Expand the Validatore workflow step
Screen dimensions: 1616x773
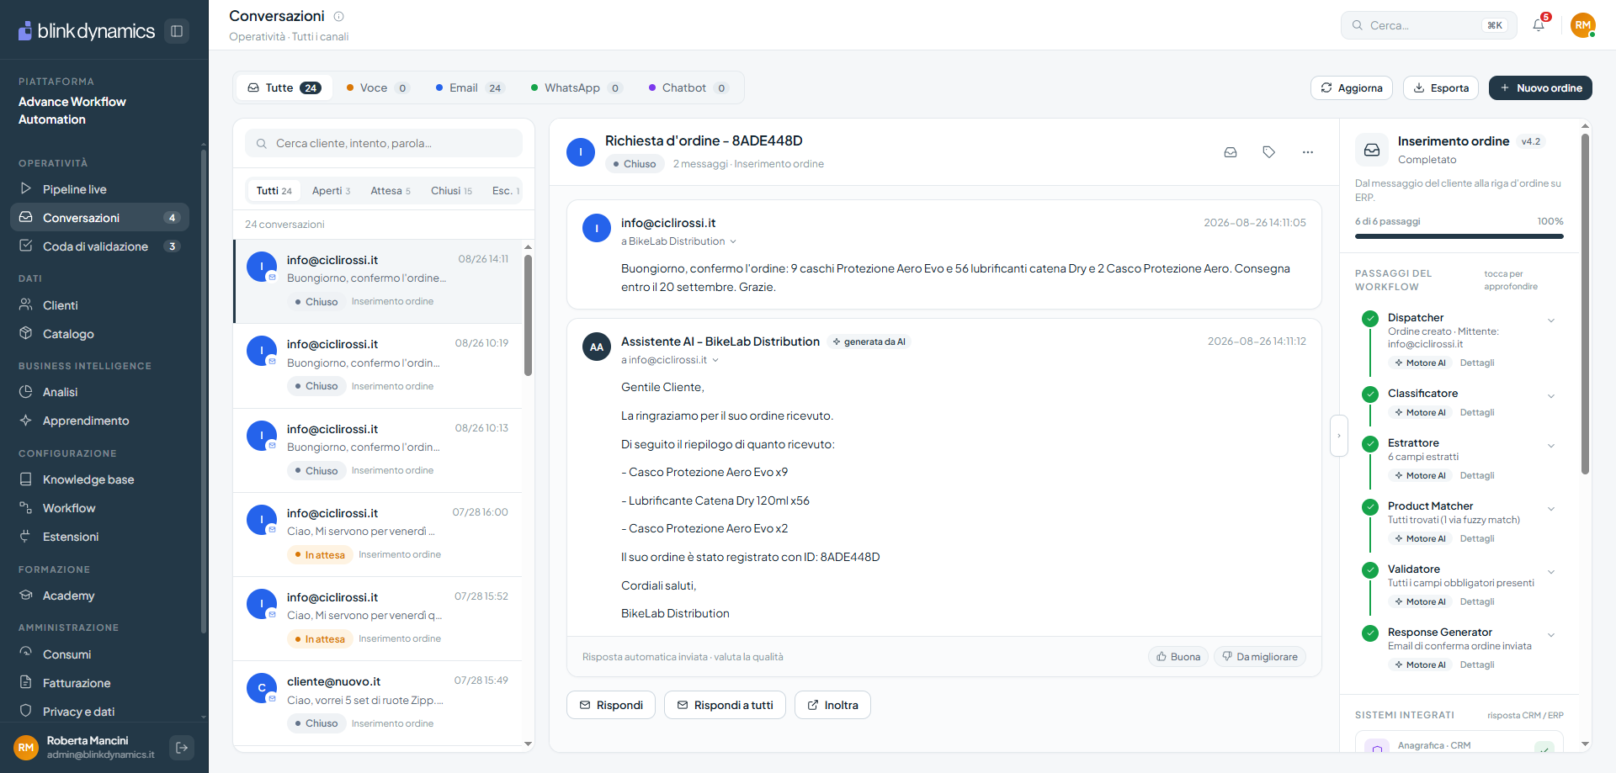tap(1551, 571)
